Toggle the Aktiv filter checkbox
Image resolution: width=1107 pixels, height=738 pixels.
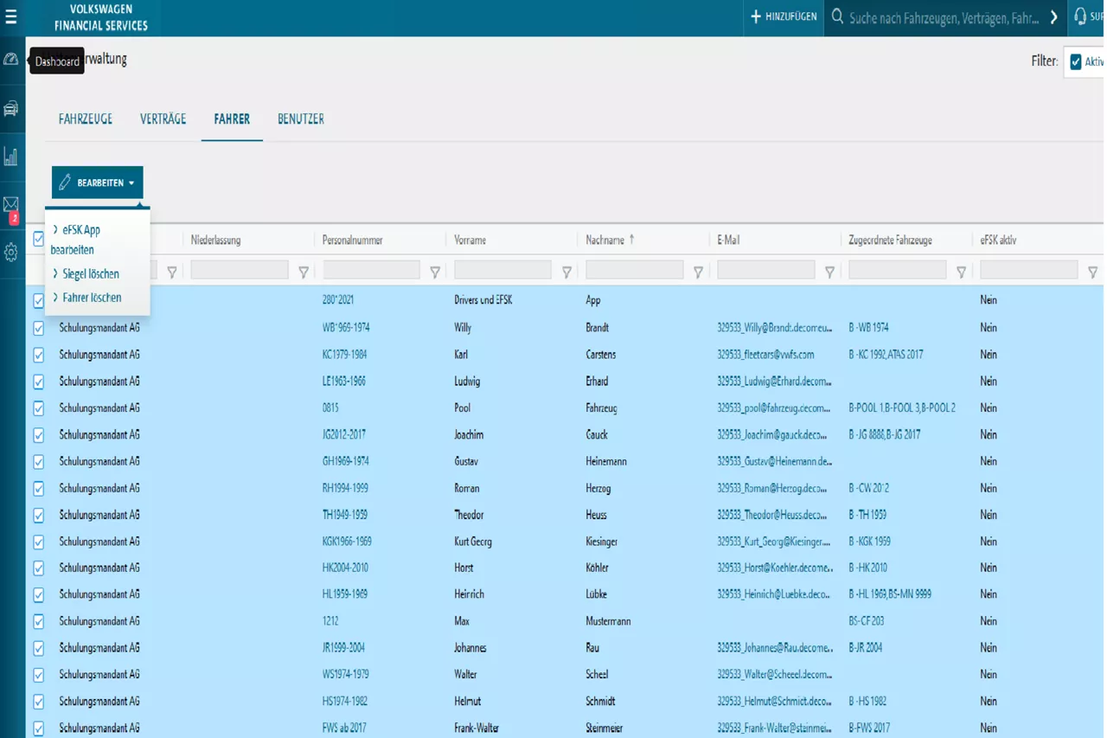[x=1076, y=62]
